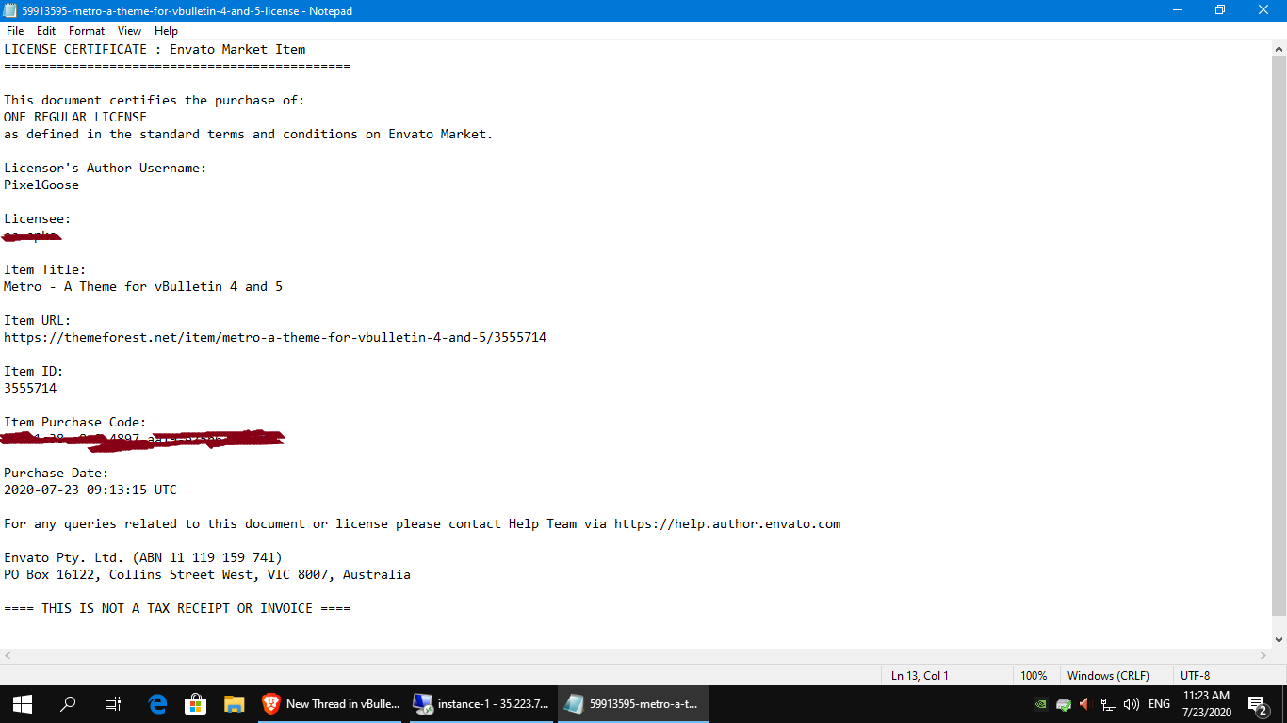Click the vertical scrollbar down arrow
Screen dimensions: 1287x723
(x=1279, y=640)
